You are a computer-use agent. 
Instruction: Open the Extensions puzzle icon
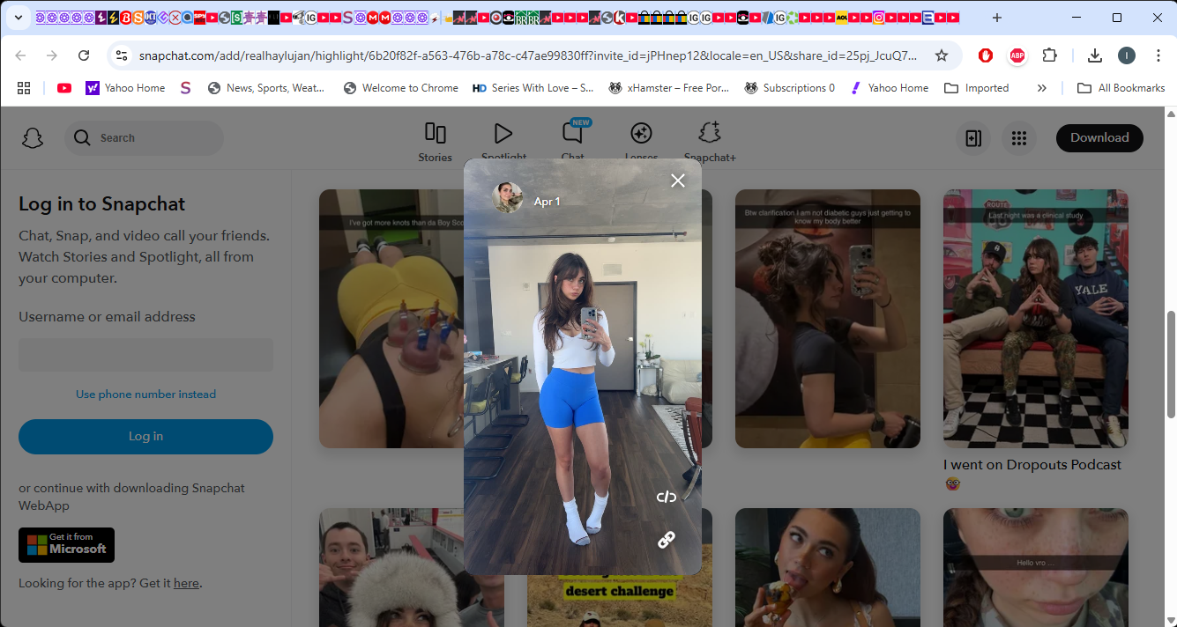point(1049,55)
